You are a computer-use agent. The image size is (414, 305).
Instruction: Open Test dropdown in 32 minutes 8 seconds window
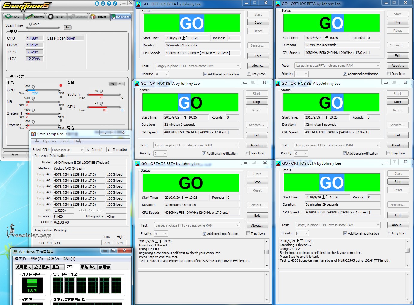[x=337, y=66]
